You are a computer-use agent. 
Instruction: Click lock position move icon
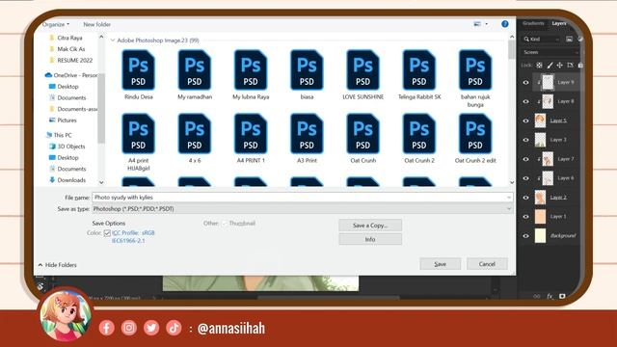[559, 66]
